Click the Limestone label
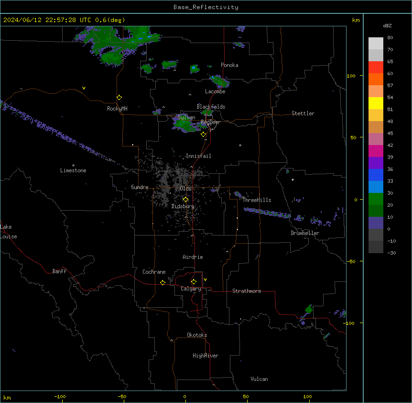The image size is (412, 403). [73, 170]
